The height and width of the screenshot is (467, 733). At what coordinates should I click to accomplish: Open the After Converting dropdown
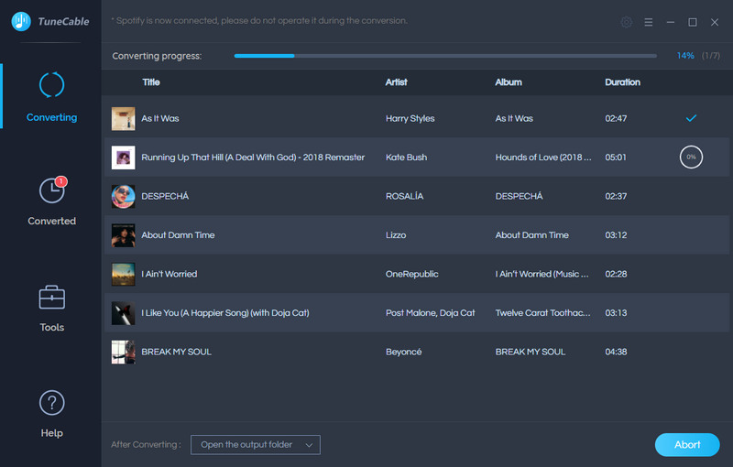pos(256,445)
